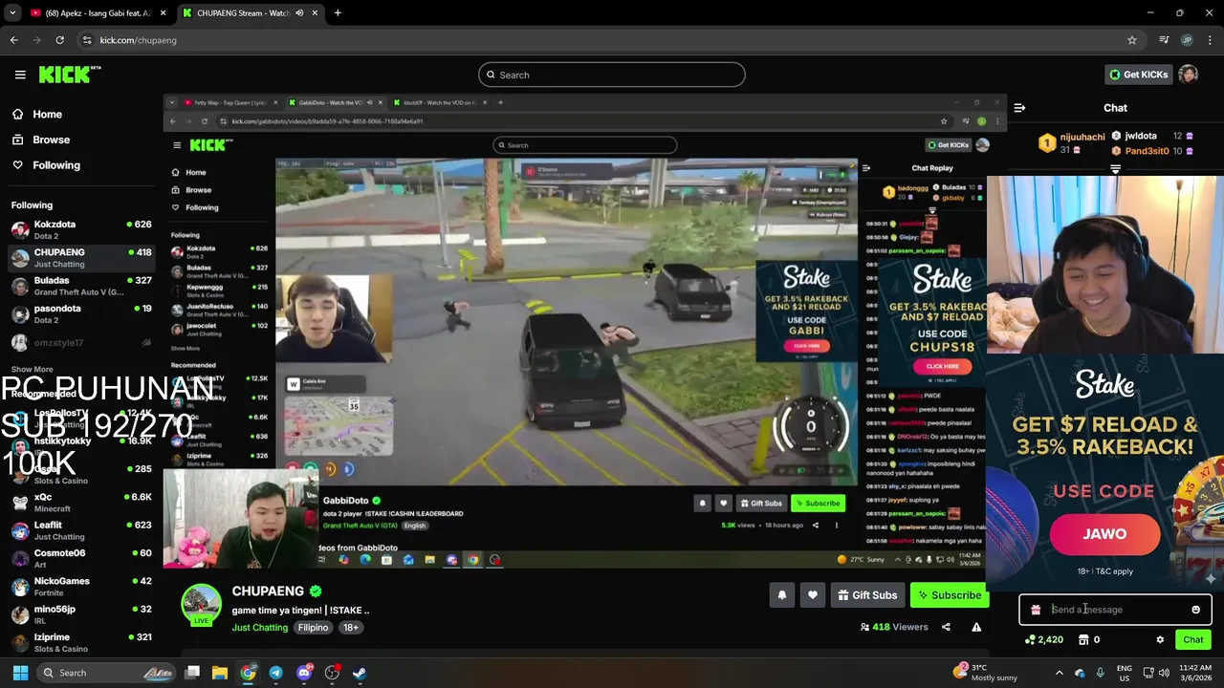Open a new browser tab
Viewport: 1224px width, 688px height.
(x=338, y=13)
